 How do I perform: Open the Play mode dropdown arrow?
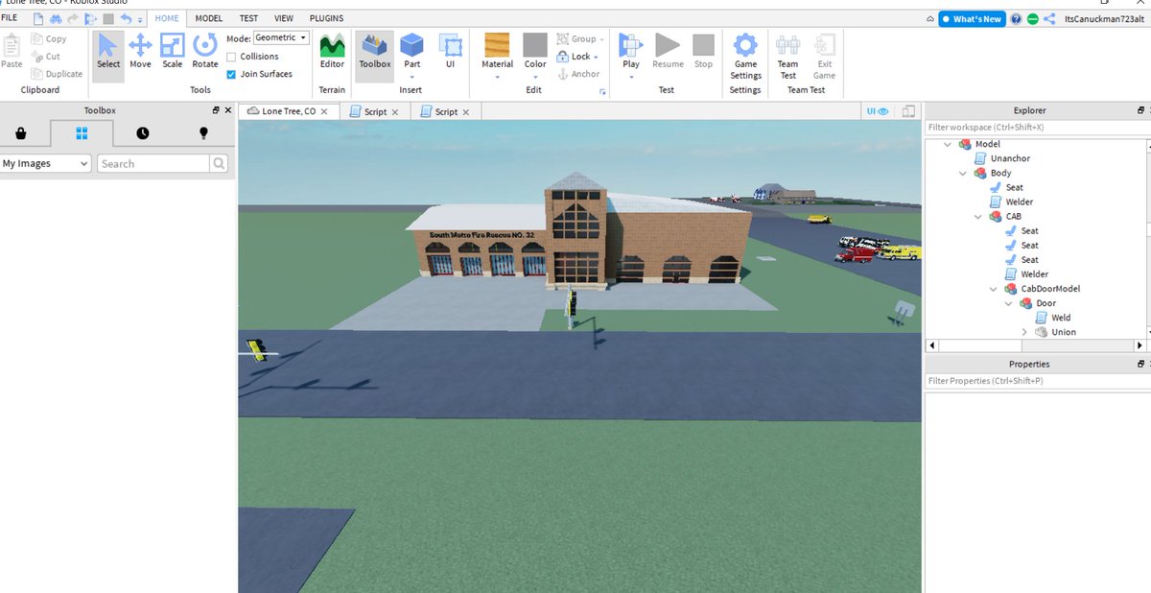631,77
